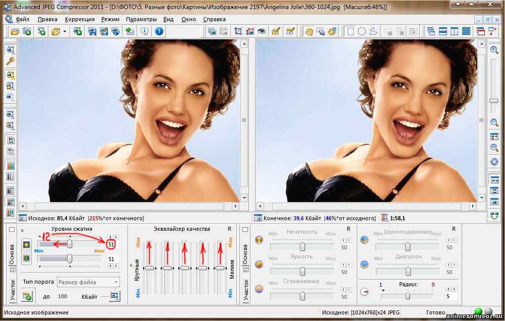This screenshot has height=321, width=505.
Task: Click the Радиус red arrow circle icon
Action: 364,292
